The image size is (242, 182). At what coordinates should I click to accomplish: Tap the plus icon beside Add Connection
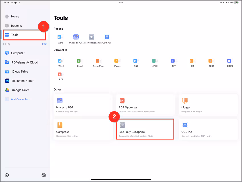pos(7,99)
